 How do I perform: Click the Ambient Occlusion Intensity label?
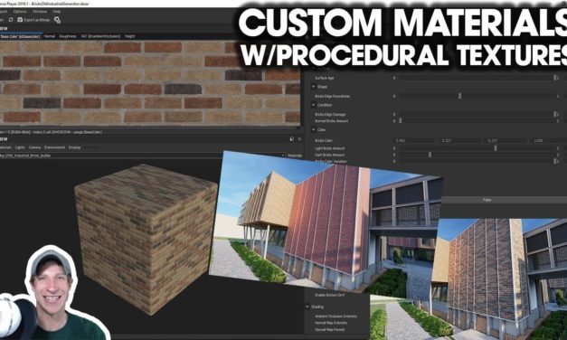point(335,316)
